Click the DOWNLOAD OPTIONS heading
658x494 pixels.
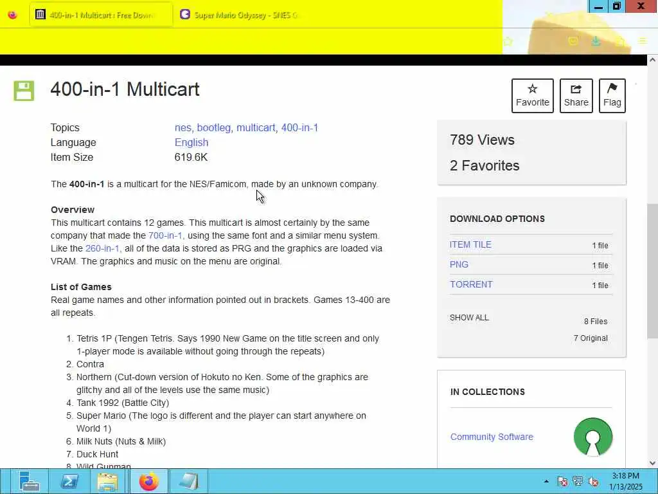coord(497,219)
